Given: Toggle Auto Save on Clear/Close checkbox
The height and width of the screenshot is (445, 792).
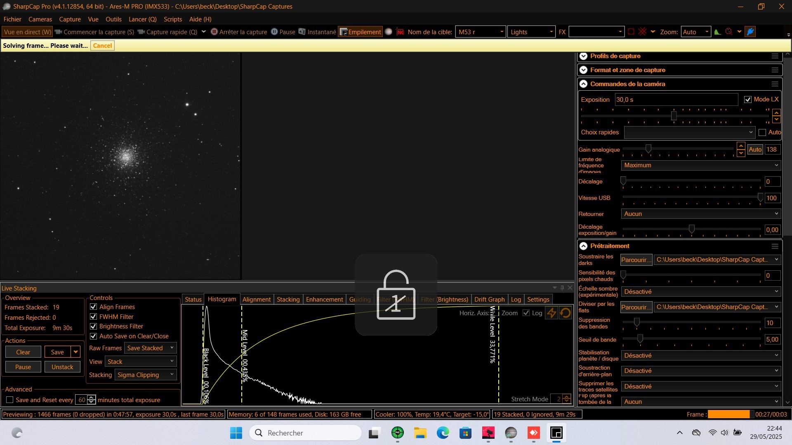Looking at the screenshot, I should pos(94,336).
